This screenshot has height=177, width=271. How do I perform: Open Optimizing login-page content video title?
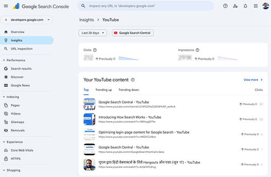click(x=144, y=132)
